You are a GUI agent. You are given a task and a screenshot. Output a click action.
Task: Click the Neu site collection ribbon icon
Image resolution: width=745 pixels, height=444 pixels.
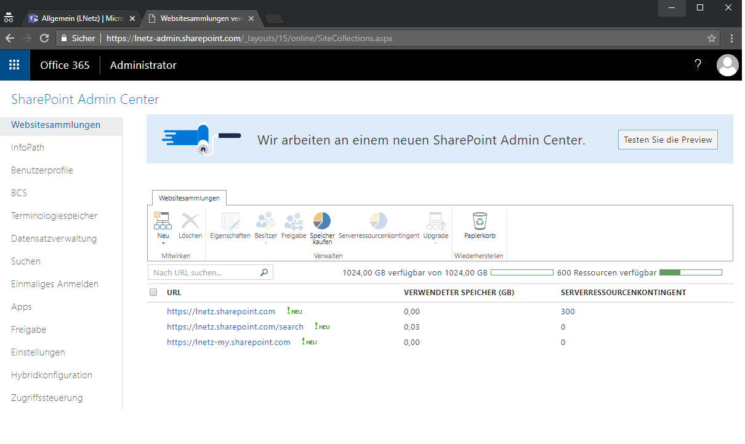tap(163, 220)
